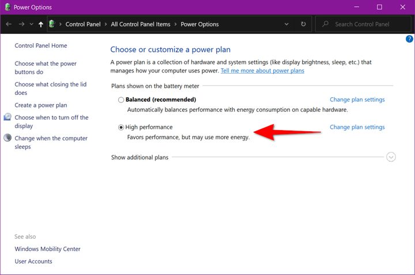Open Choose what the power buttons do
Screen dimensions: 415x275
(x=46, y=68)
